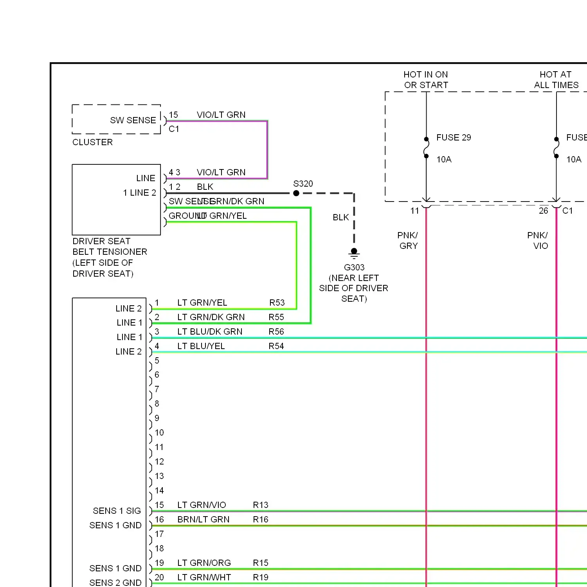Screen dimensions: 587x587
Task: Click the HOT IN ON OR START heading
Action: click(426, 79)
